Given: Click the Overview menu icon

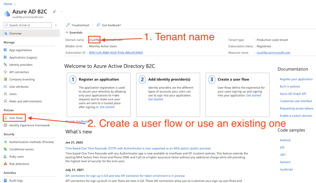Looking at the screenshot, I should point(6,33).
